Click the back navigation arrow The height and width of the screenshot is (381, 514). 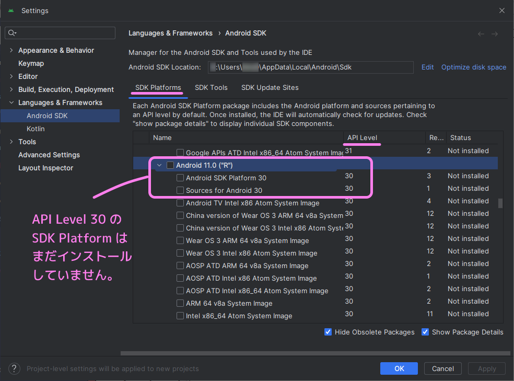[x=481, y=33]
